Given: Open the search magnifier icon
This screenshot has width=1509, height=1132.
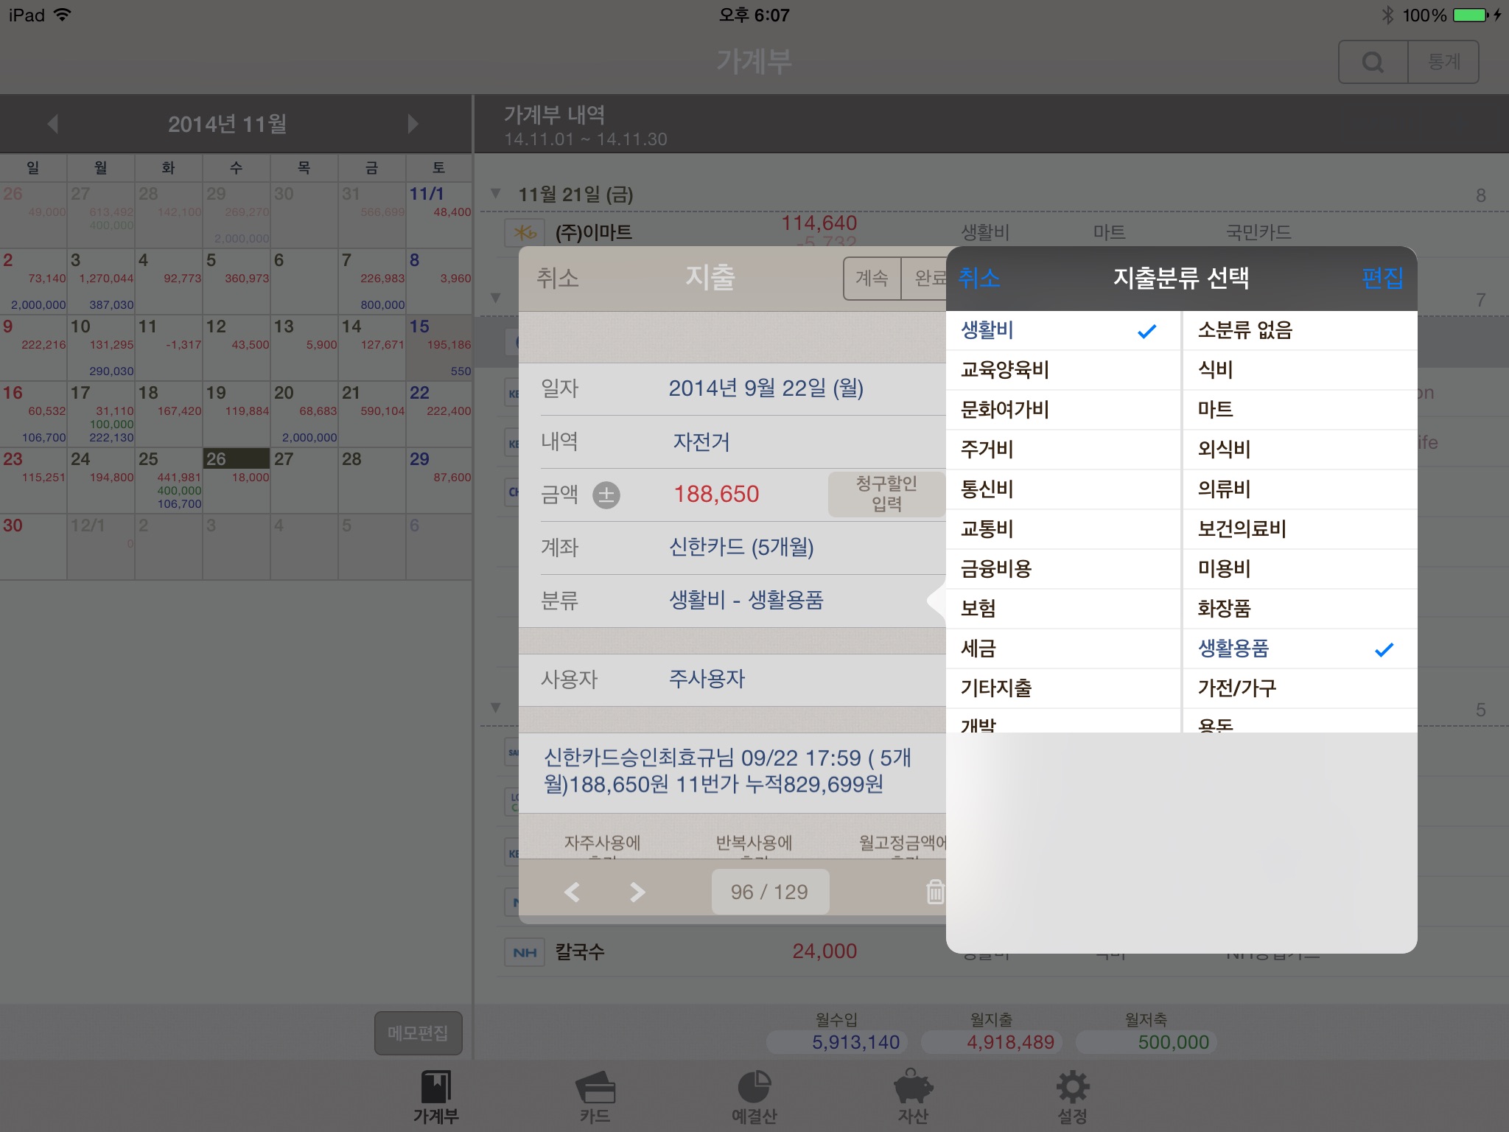Looking at the screenshot, I should pyautogui.click(x=1373, y=62).
